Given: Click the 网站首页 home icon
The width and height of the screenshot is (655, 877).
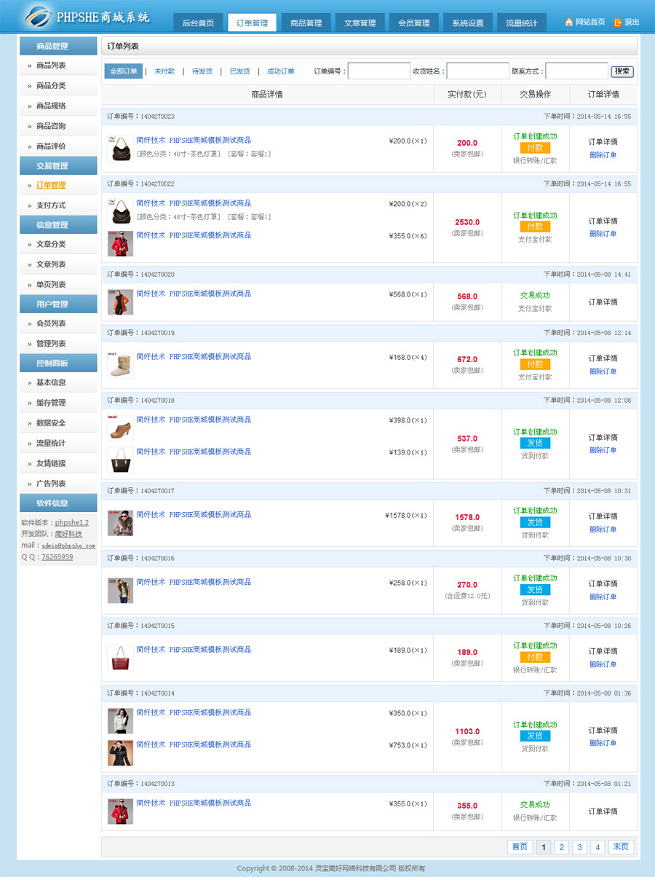Looking at the screenshot, I should coord(568,23).
